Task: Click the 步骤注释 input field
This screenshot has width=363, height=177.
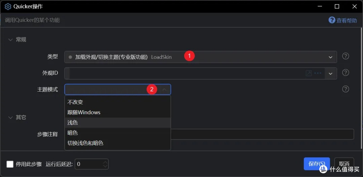Action: [262, 134]
